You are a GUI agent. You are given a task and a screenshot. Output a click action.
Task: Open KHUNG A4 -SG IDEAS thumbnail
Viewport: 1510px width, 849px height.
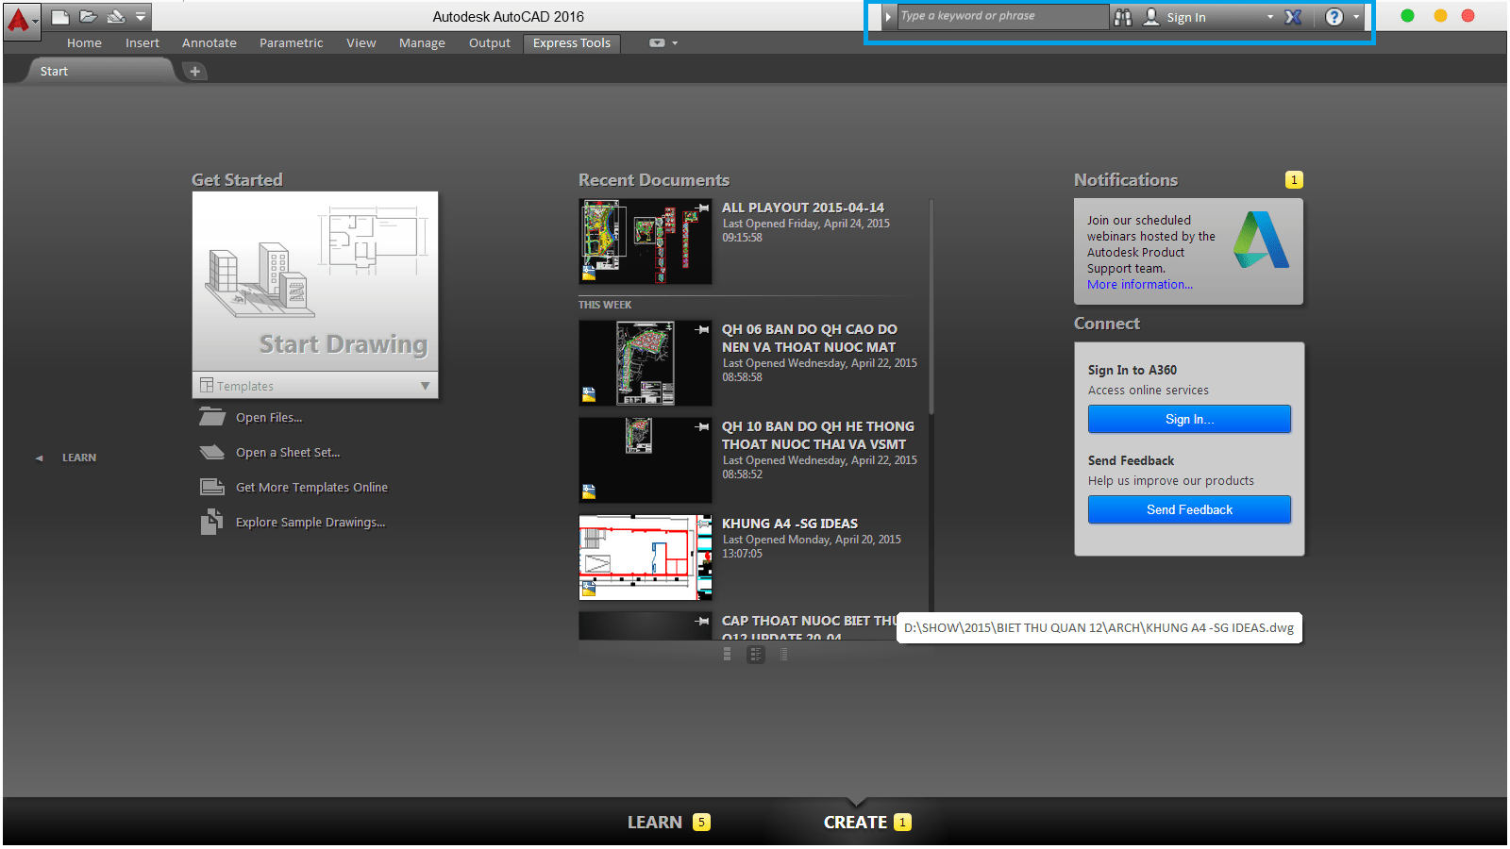[x=646, y=558]
